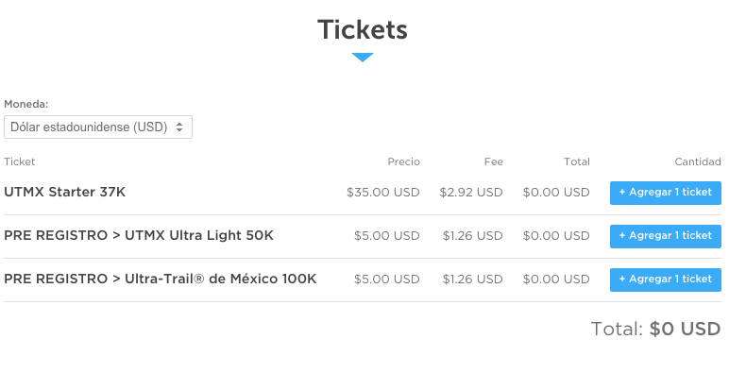Click the Total $0 USD summary
The height and width of the screenshot is (373, 729).
coord(656,329)
